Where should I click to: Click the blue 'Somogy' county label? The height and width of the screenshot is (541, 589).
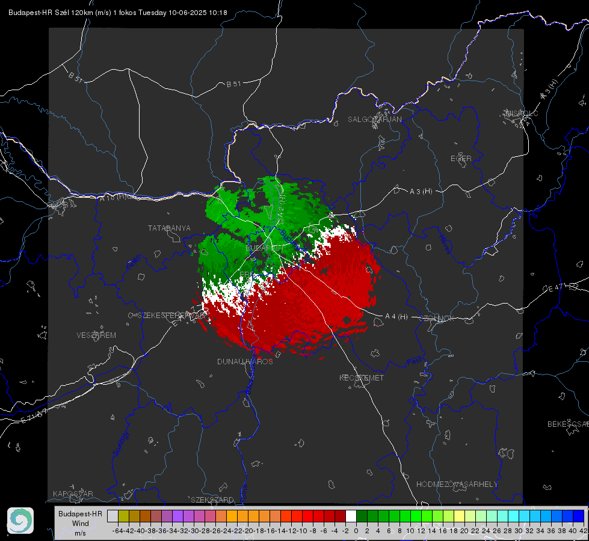coord(120,444)
